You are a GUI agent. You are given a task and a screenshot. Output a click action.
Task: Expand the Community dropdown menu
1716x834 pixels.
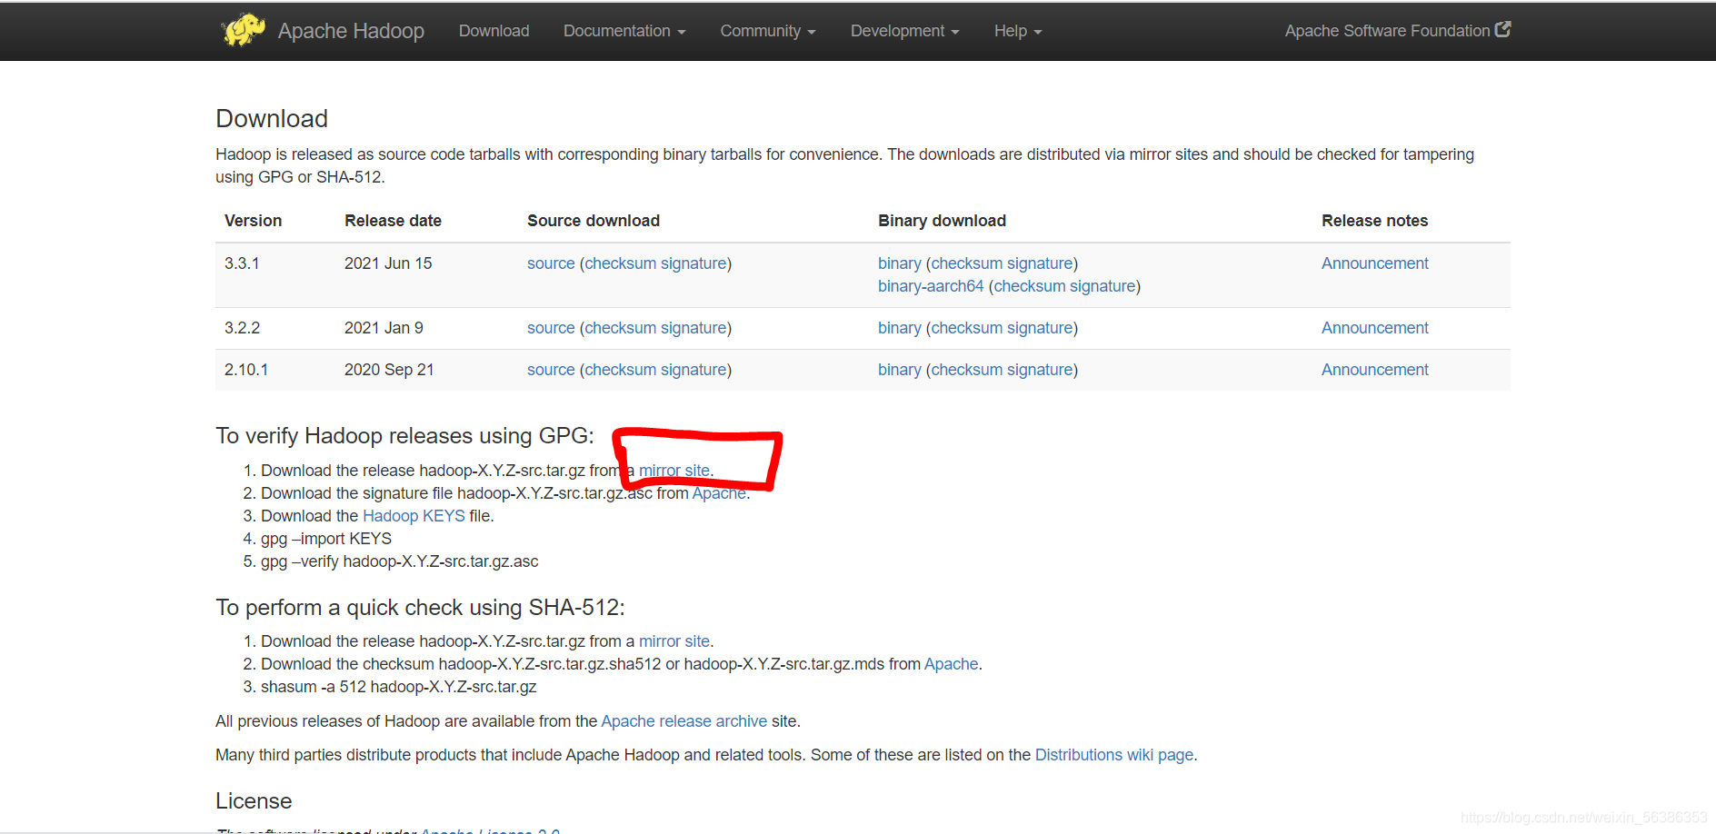[768, 31]
